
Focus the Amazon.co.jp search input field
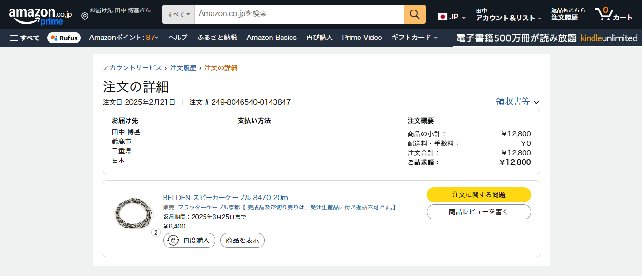(299, 14)
